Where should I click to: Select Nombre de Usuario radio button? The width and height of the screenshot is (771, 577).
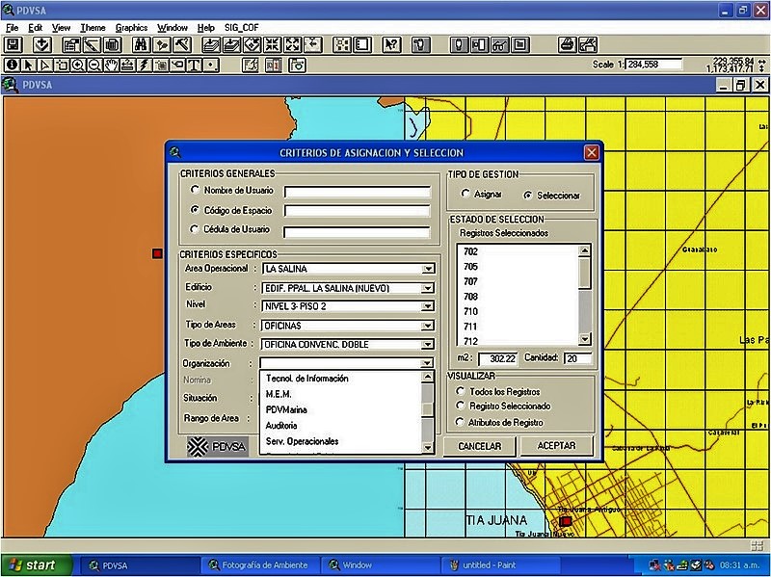(x=196, y=190)
